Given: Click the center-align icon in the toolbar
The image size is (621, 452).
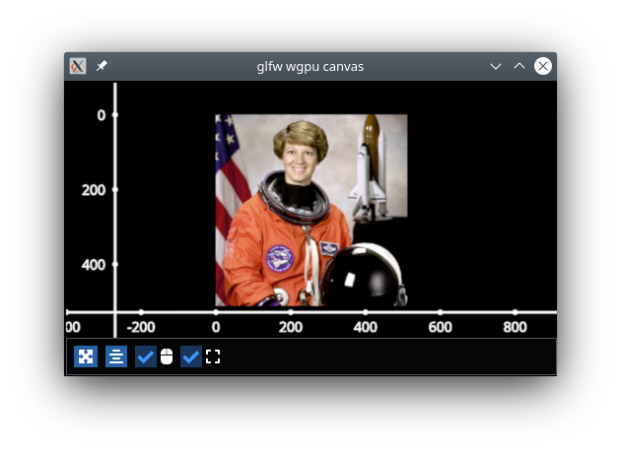Looking at the screenshot, I should (116, 356).
